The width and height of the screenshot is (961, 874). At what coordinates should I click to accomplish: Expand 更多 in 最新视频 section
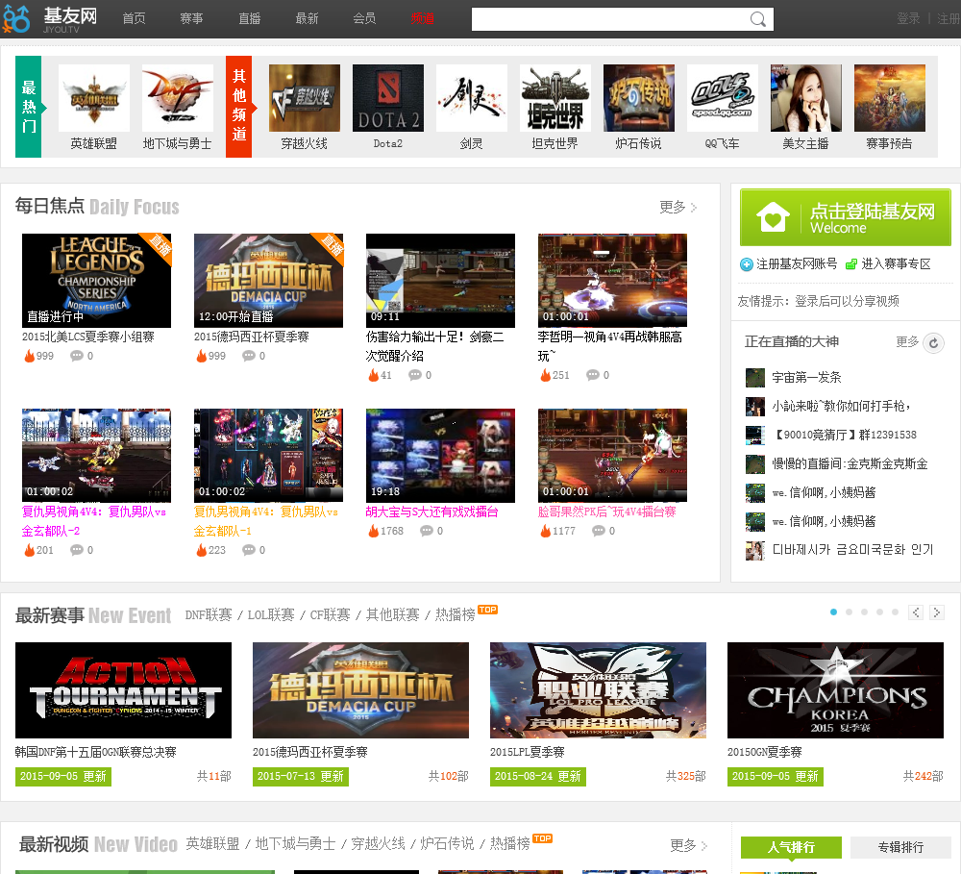click(688, 846)
